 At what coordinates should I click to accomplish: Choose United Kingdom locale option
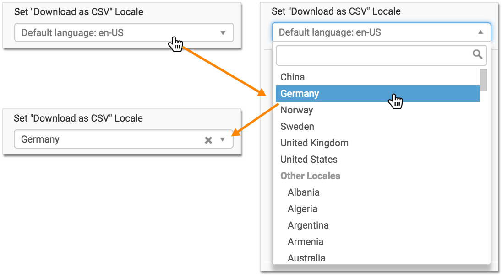(x=314, y=143)
